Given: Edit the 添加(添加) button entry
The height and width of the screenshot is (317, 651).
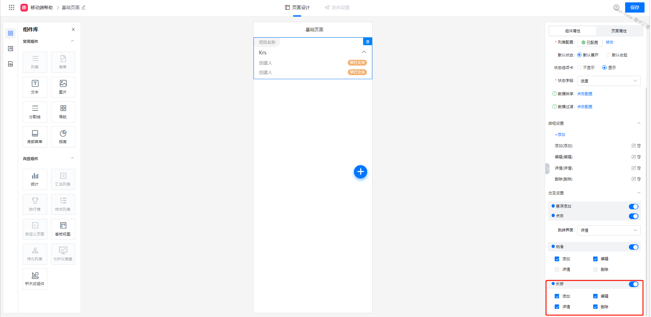Looking at the screenshot, I should coord(633,146).
